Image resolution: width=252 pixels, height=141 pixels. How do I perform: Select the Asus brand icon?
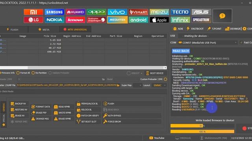click(x=201, y=12)
